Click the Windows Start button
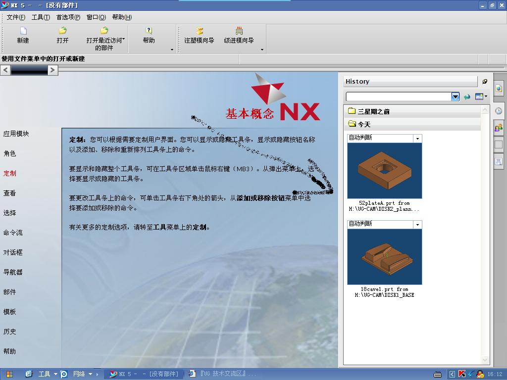 click(9, 374)
